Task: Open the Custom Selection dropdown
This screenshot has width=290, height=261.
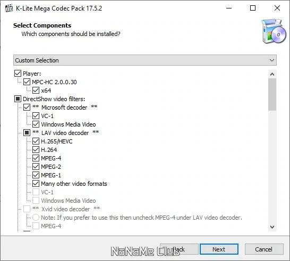Action: point(145,60)
